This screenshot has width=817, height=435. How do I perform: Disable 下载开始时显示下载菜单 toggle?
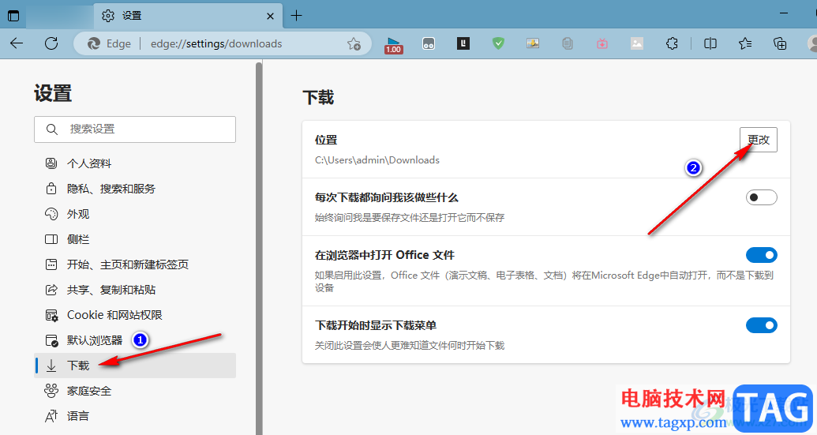pos(761,325)
